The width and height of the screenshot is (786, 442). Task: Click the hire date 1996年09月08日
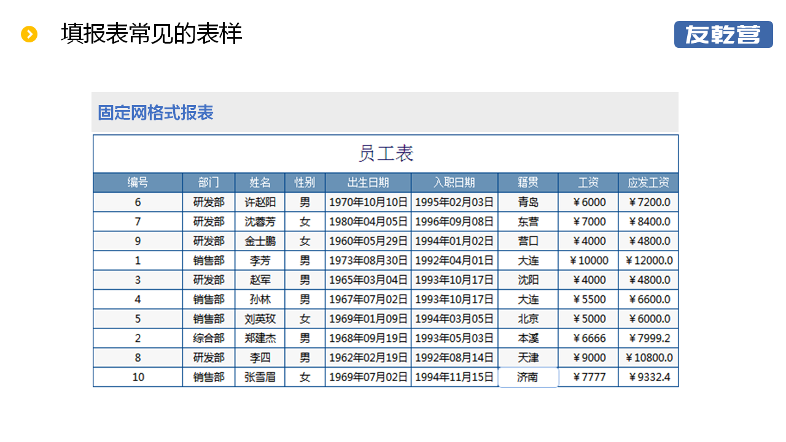(454, 222)
